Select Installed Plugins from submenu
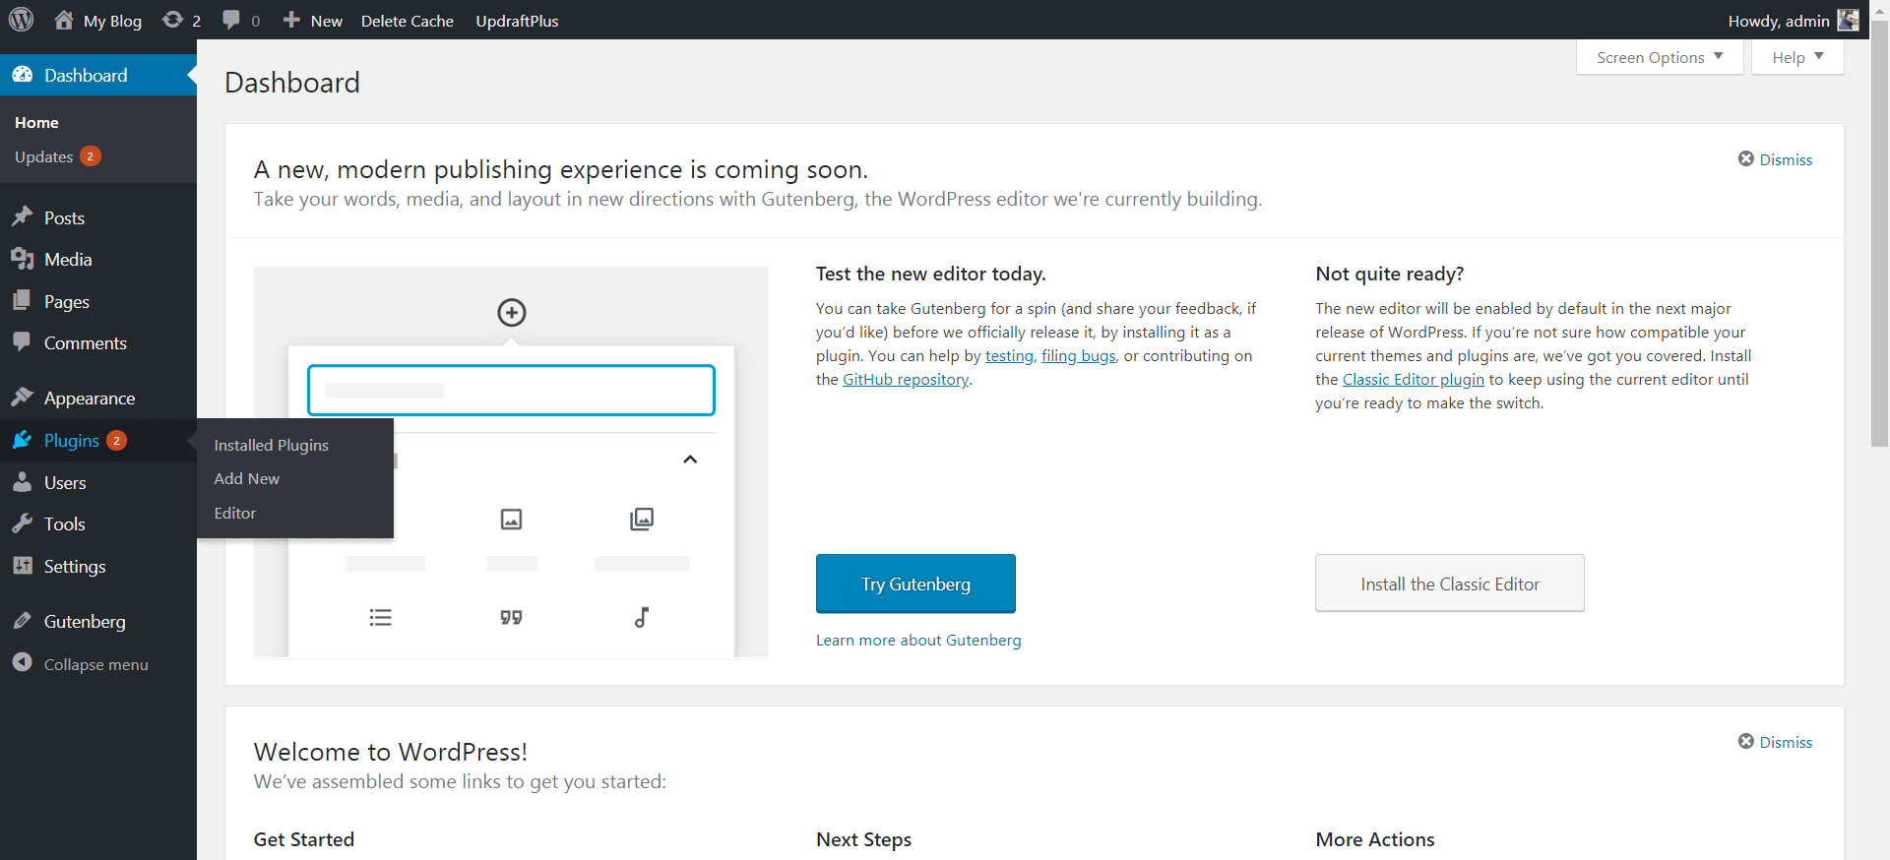 click(272, 445)
